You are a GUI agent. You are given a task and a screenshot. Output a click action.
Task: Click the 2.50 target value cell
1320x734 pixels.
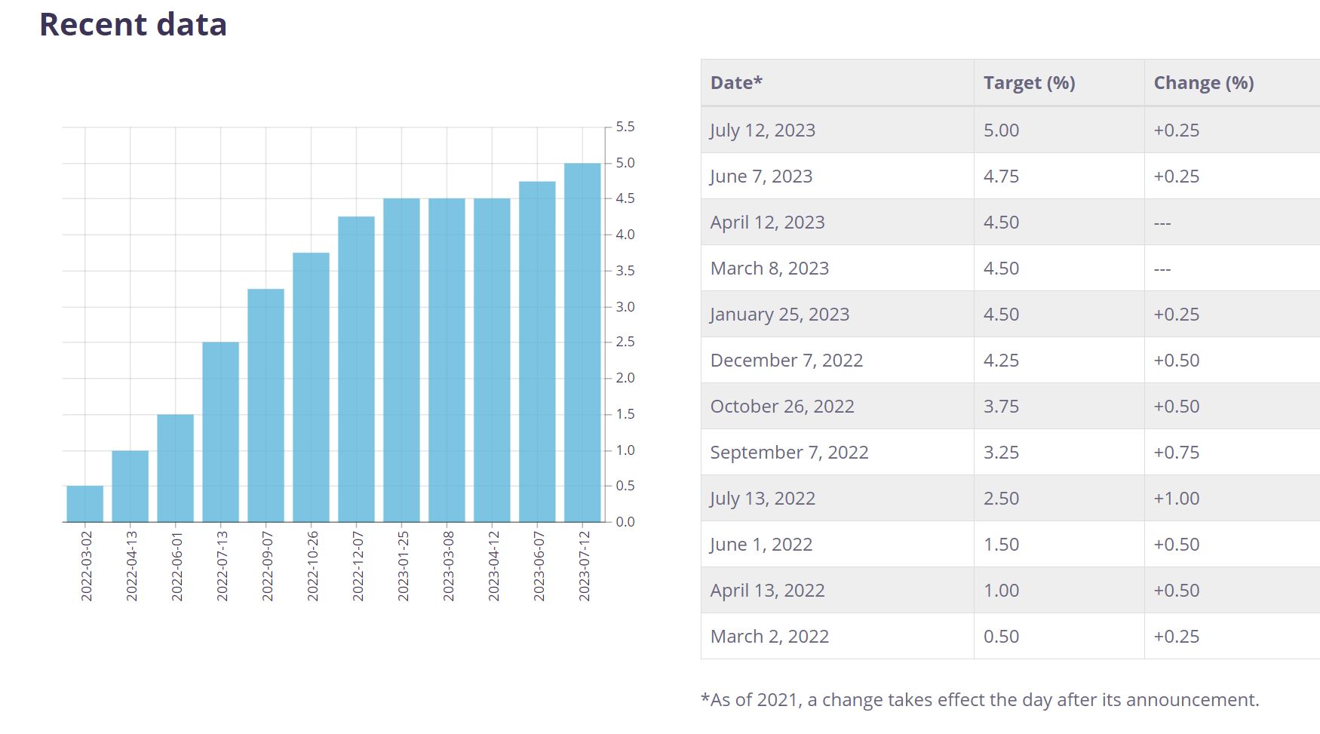click(1059, 498)
